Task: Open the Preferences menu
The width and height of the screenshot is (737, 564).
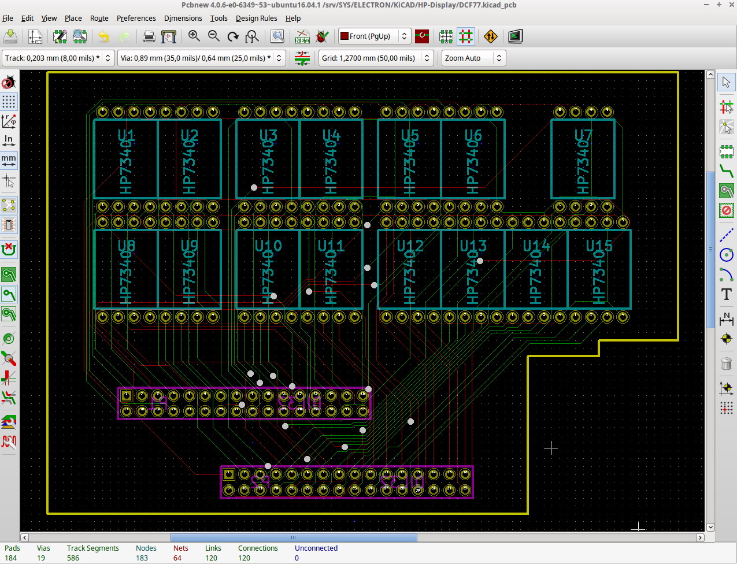Action: click(x=136, y=18)
